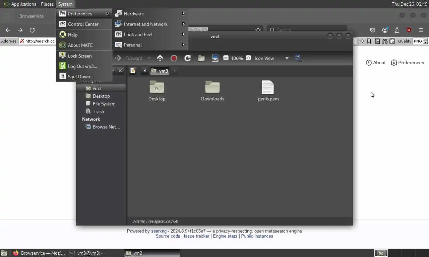The width and height of the screenshot is (429, 257).
Task: Reload page in Firefox
Action: pyautogui.click(x=32, y=30)
